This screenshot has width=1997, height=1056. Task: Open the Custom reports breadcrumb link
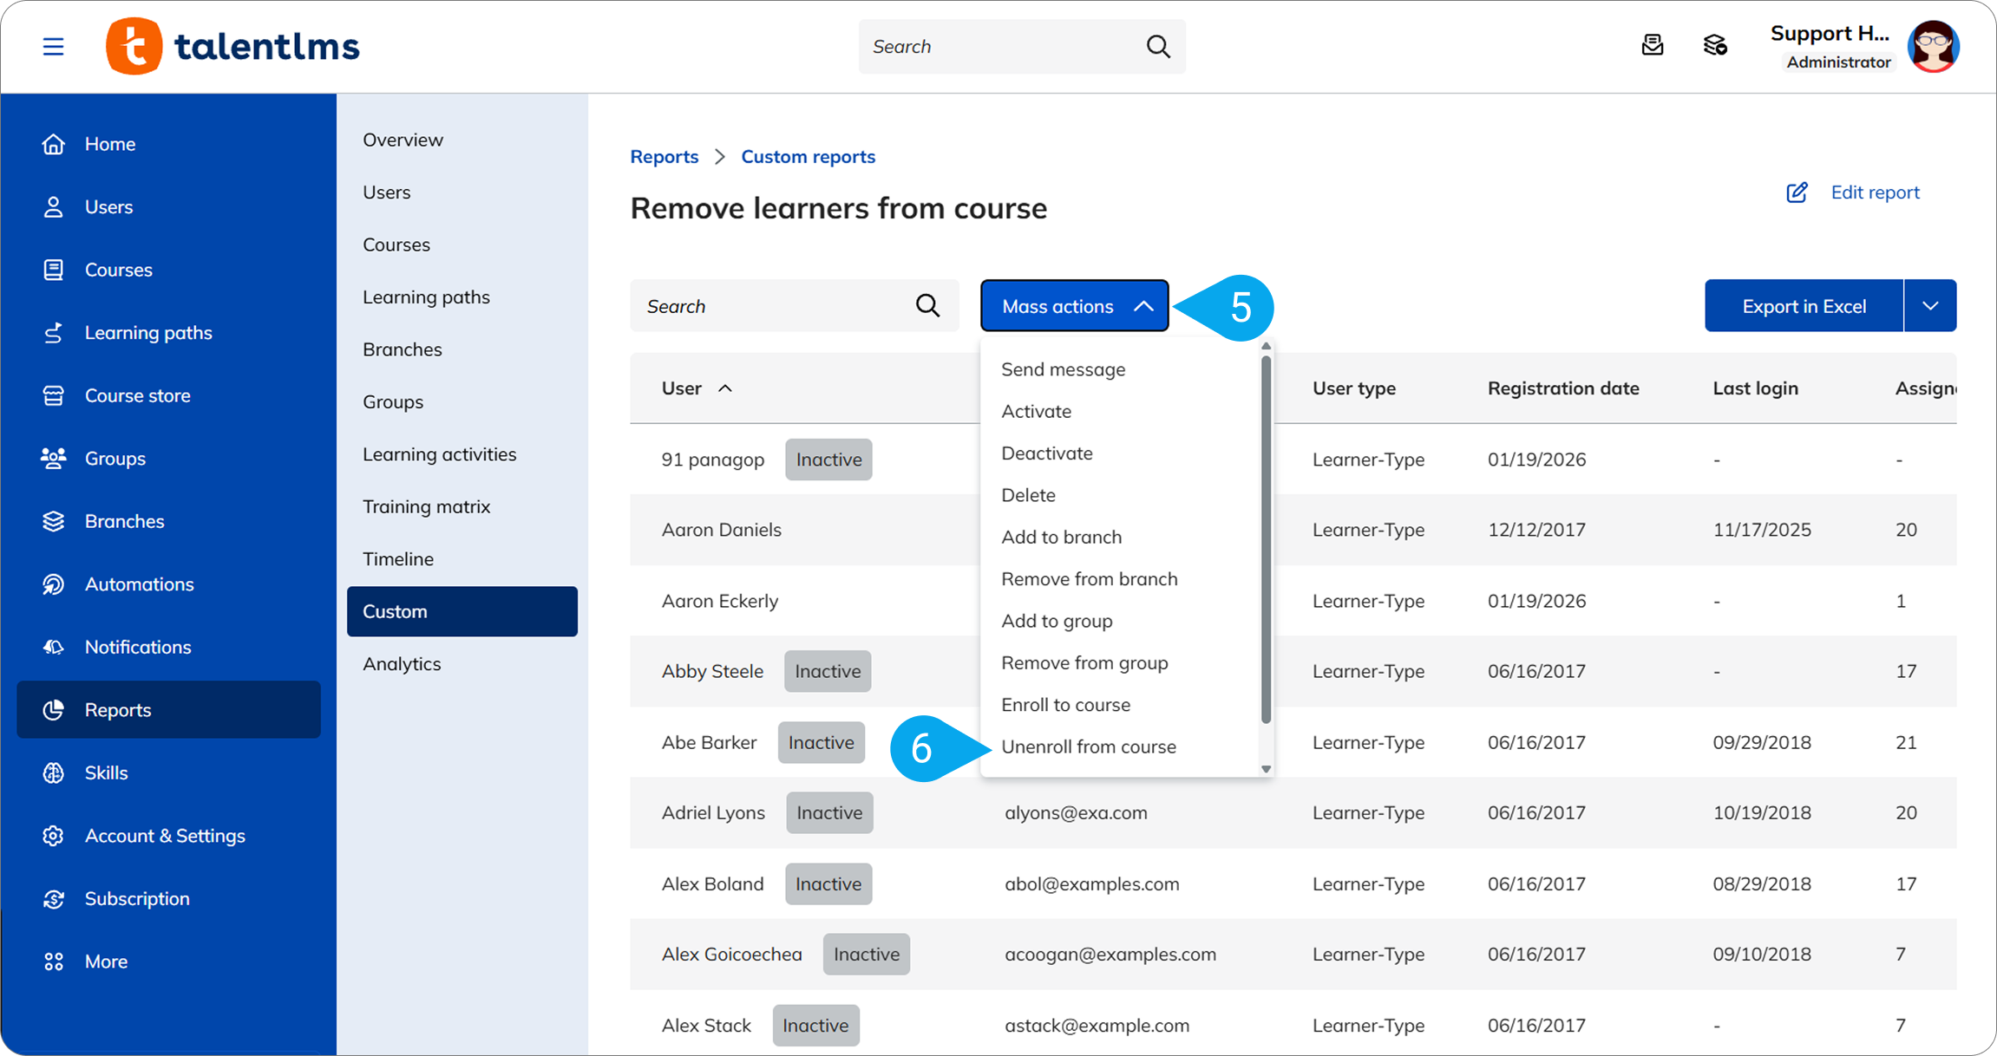click(808, 157)
